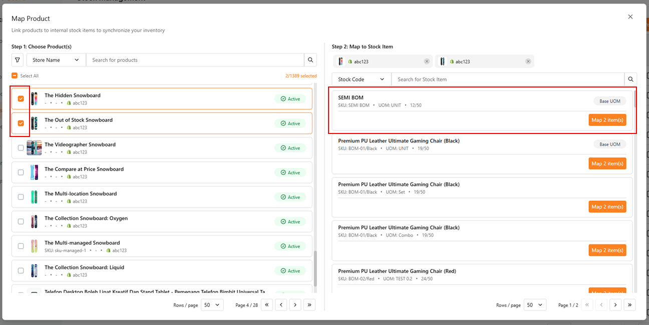Click Base UOM tag on SEMI BOM
The image size is (649, 325).
tap(609, 101)
